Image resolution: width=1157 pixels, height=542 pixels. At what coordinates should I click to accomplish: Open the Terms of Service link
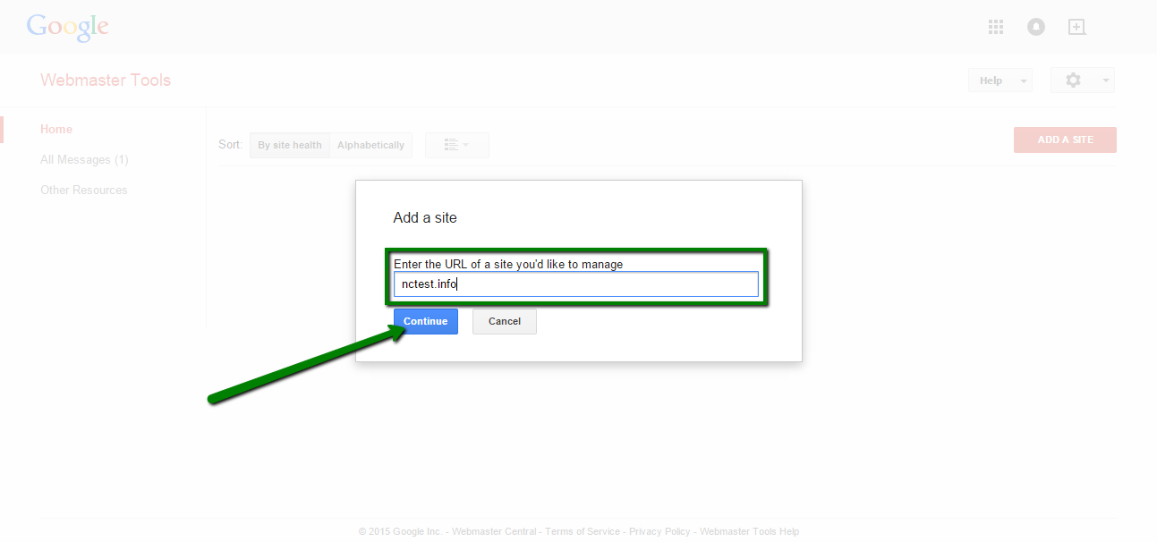point(583,531)
